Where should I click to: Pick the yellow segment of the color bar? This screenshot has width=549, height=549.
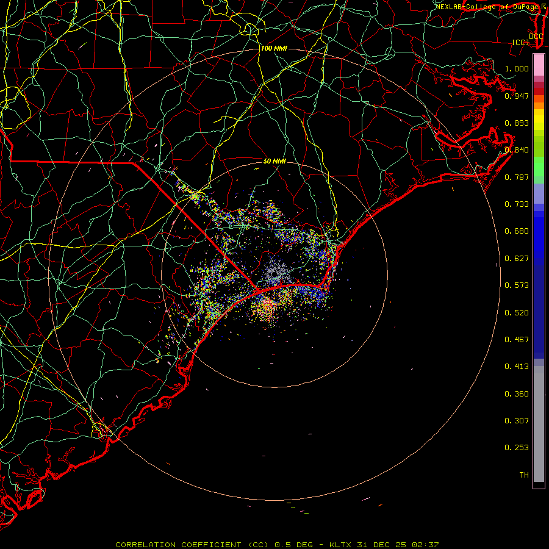[539, 120]
